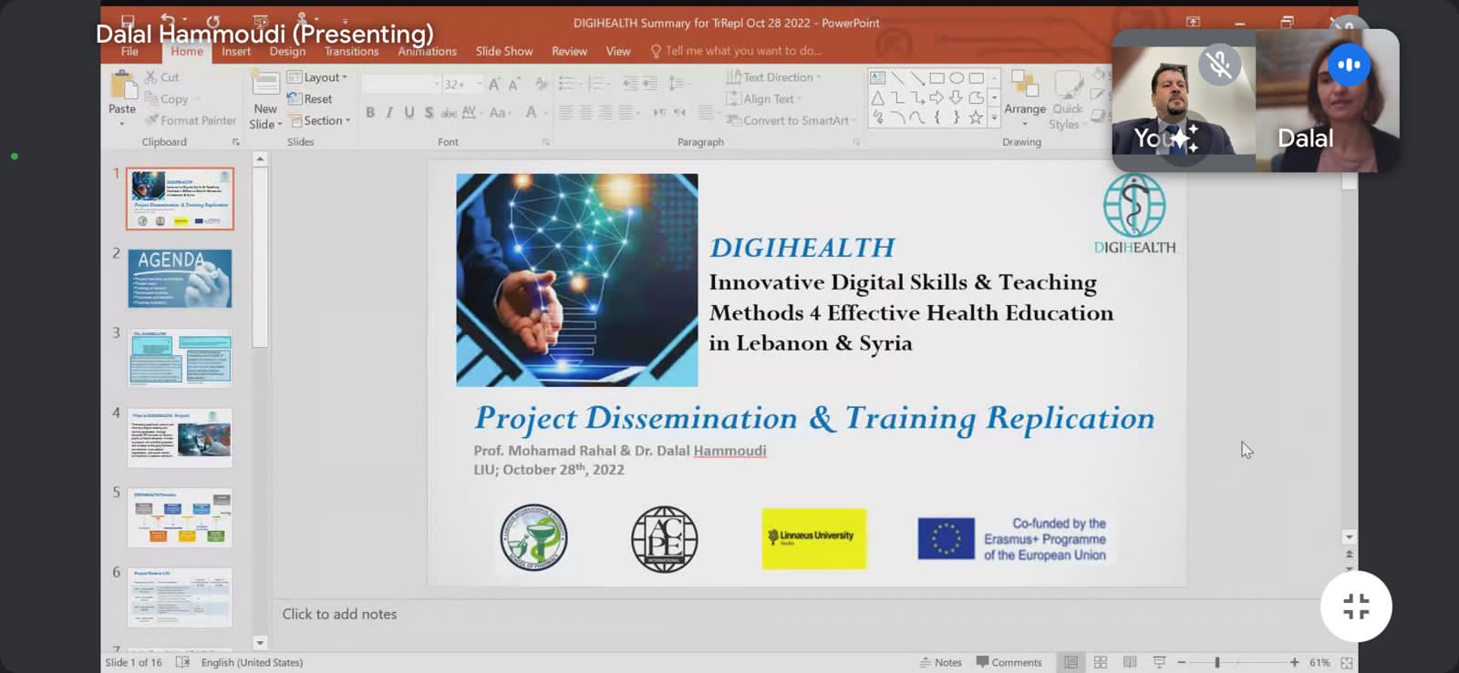Screen dimensions: 1459x673
Task: Click the zoom out minus button
Action: pos(1181,662)
